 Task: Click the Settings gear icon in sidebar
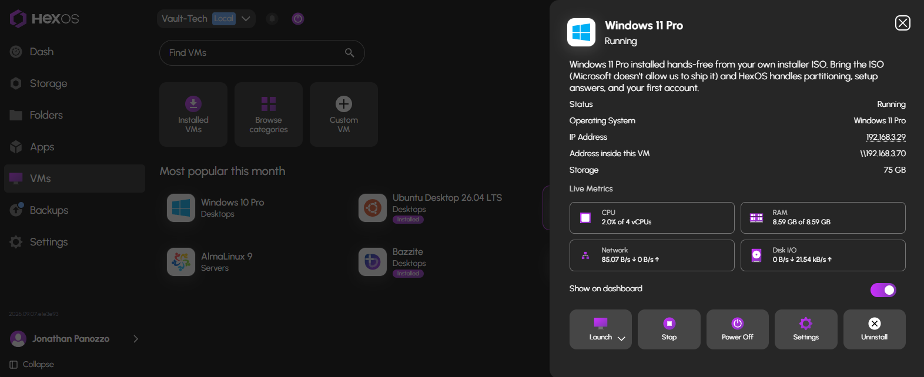click(x=16, y=242)
